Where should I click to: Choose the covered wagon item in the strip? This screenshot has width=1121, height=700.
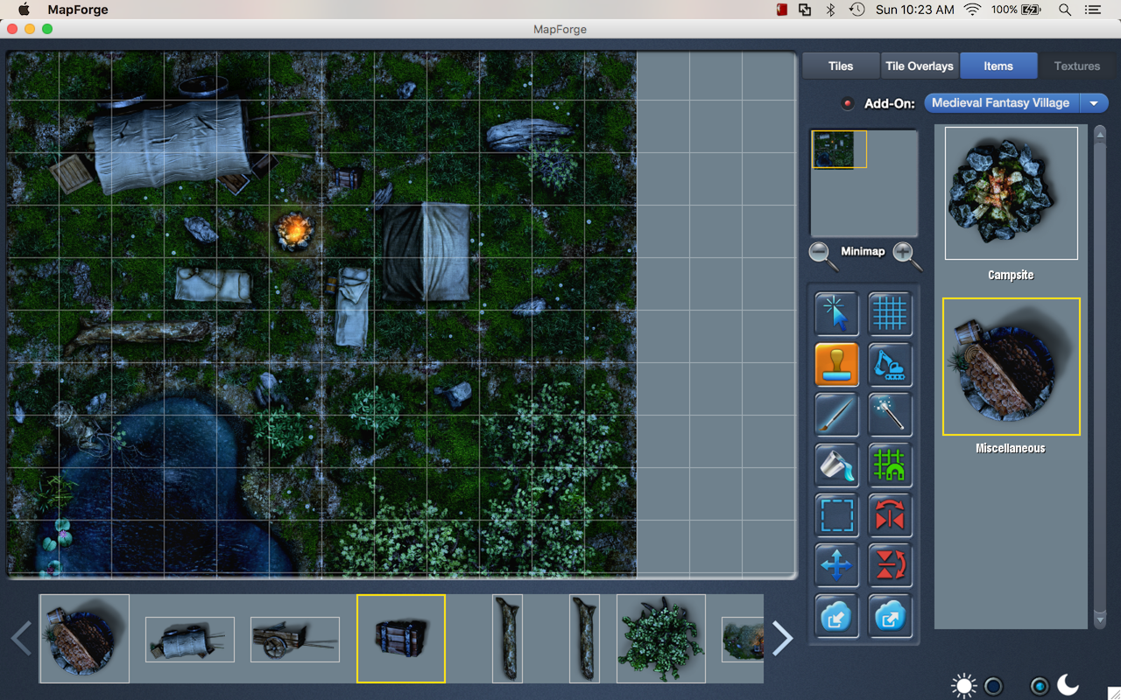click(190, 640)
